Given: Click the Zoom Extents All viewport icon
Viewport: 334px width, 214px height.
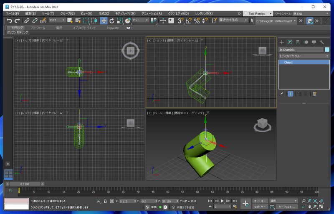Looking at the screenshot, I should coord(321,201).
